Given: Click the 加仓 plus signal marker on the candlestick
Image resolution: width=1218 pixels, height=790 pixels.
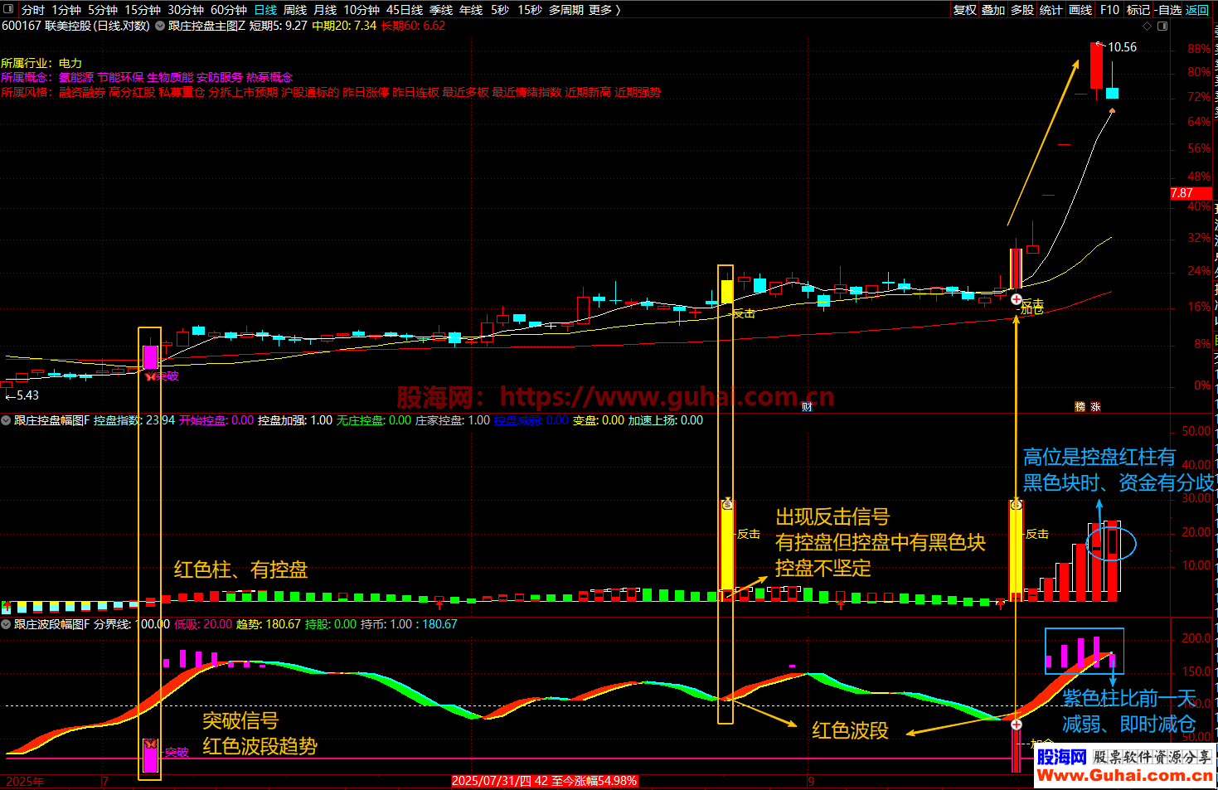Looking at the screenshot, I should [x=1017, y=299].
